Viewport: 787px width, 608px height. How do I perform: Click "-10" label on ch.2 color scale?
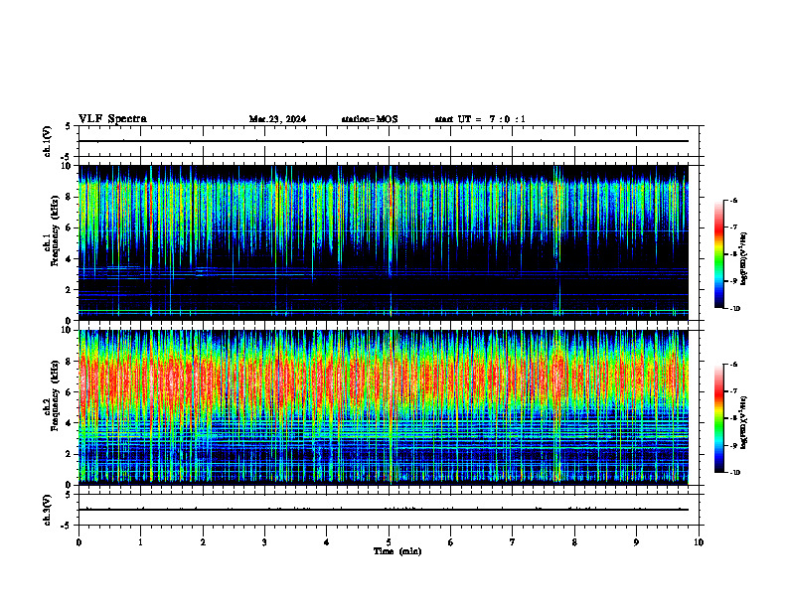[734, 473]
